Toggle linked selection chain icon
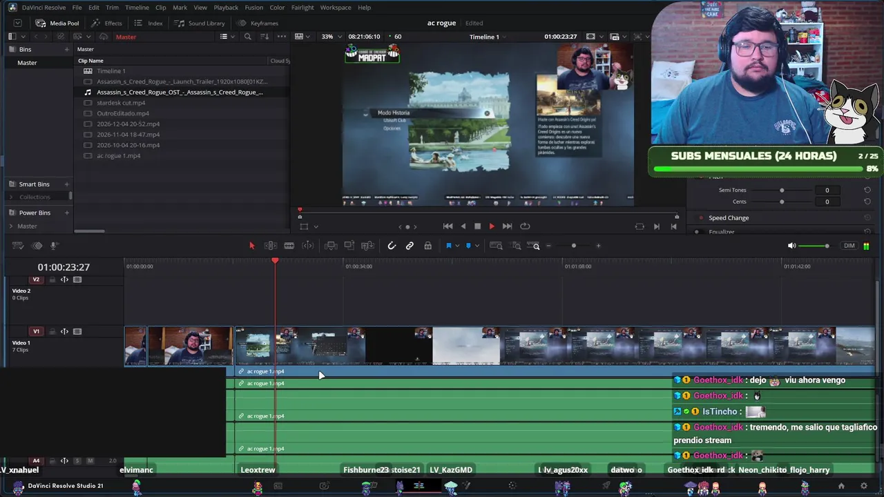 click(410, 246)
